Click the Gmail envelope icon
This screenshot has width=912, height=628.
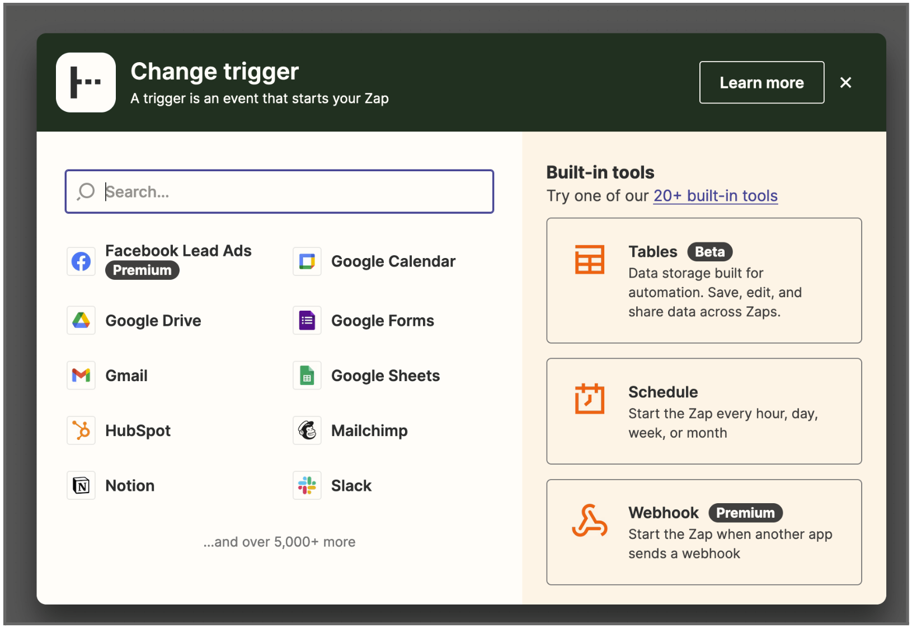click(81, 375)
